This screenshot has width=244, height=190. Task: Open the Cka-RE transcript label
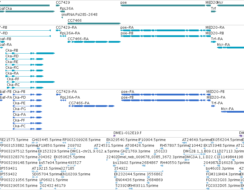pos(12,62)
